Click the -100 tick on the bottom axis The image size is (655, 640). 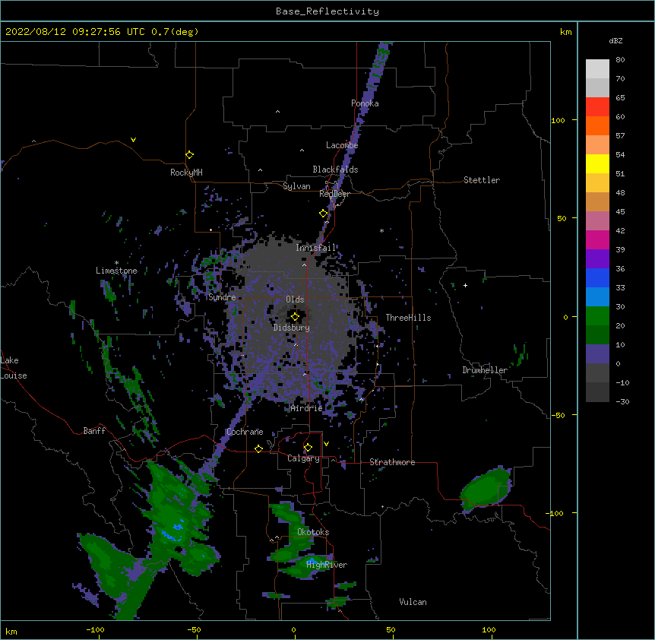(x=95, y=629)
